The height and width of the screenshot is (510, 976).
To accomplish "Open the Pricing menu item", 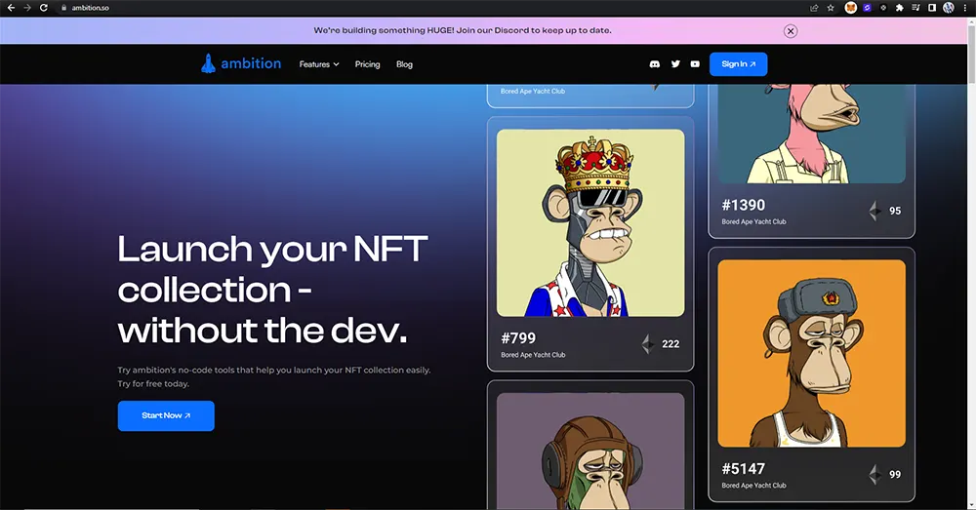I will pyautogui.click(x=367, y=64).
